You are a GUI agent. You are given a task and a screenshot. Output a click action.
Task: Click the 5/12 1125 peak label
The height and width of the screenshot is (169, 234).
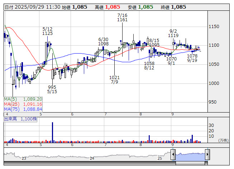[47, 31]
